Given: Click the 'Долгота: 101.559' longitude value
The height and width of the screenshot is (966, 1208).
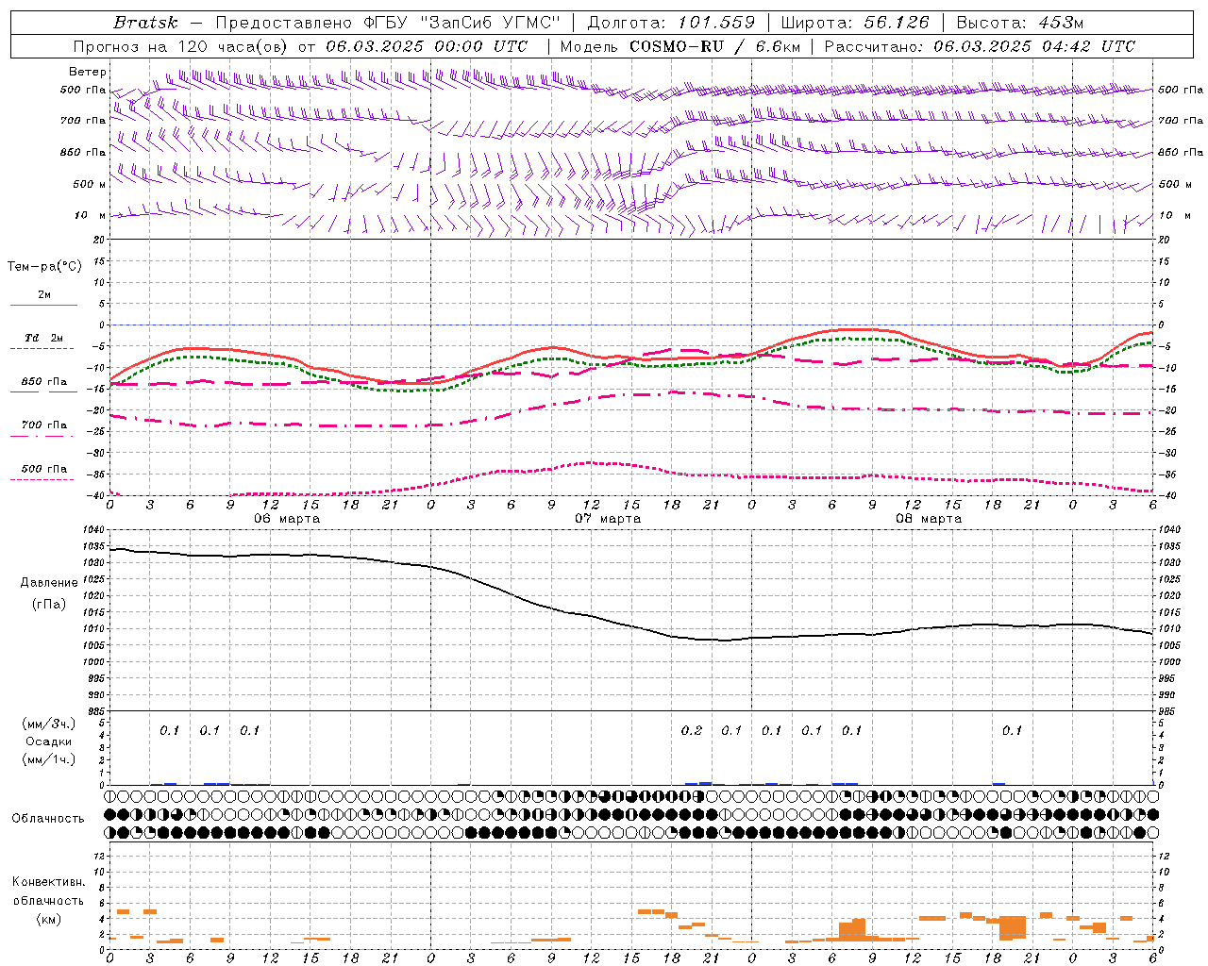Looking at the screenshot, I should click(671, 23).
